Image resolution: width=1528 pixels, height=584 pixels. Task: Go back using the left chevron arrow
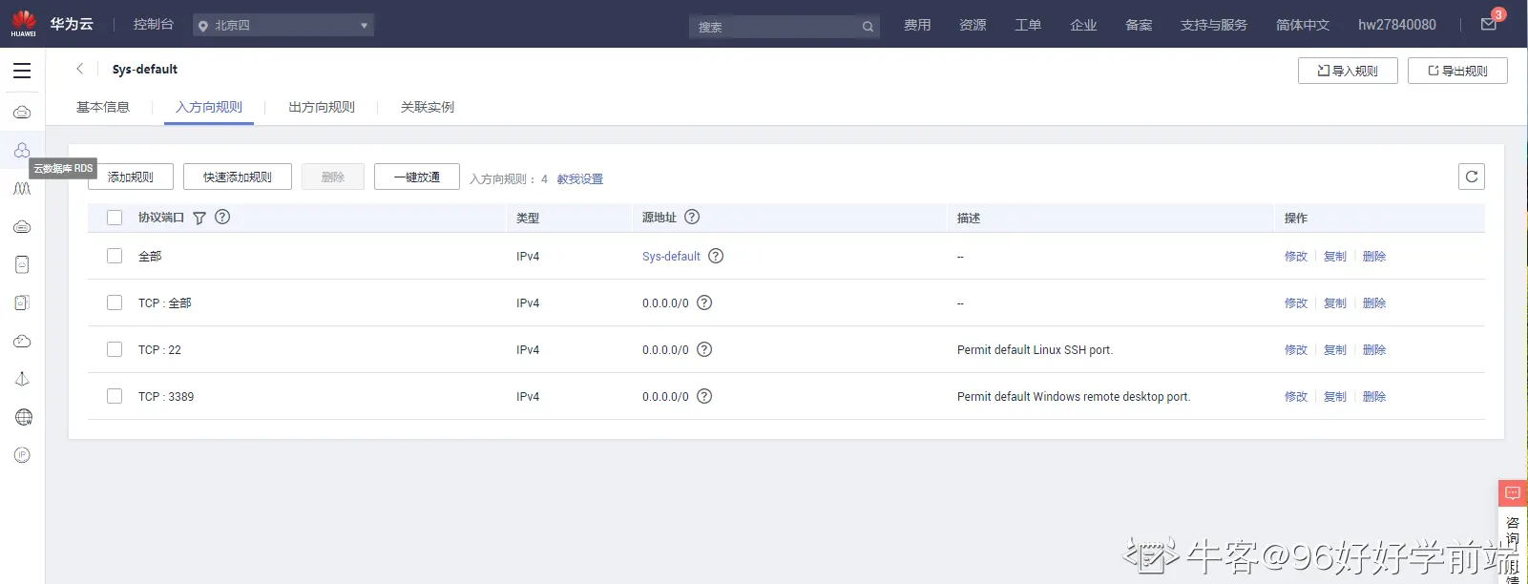click(x=80, y=69)
